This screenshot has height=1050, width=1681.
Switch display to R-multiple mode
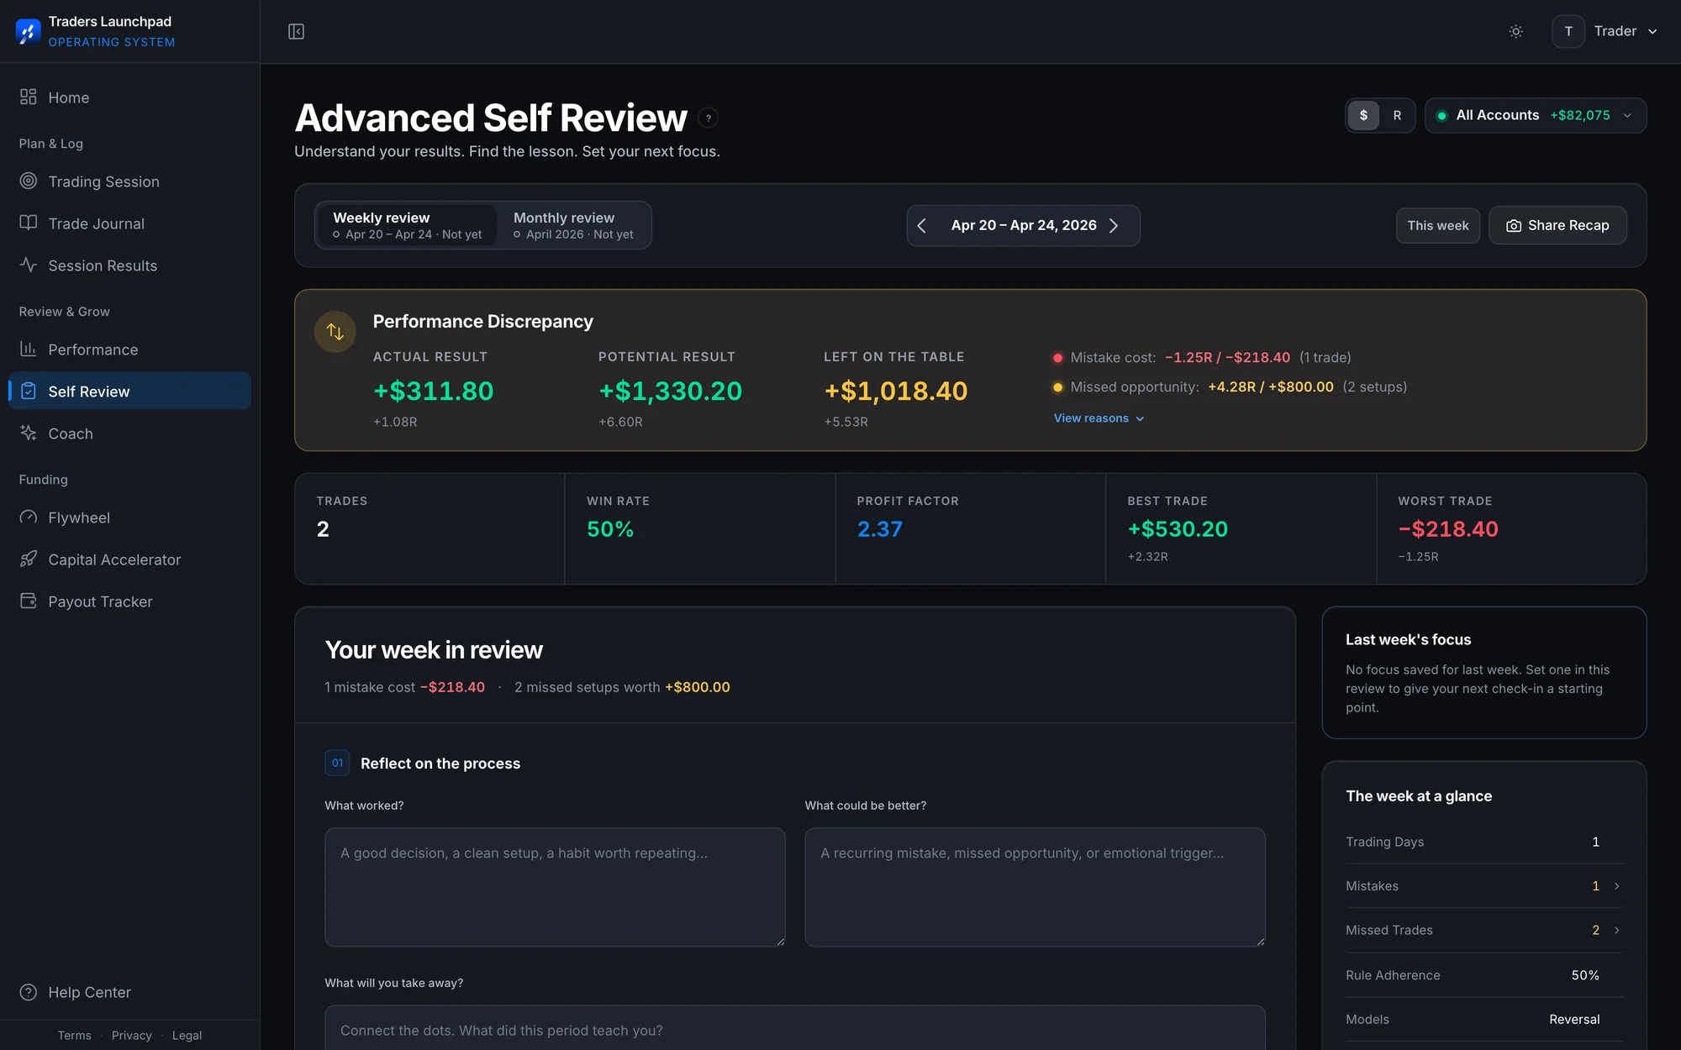pyautogui.click(x=1397, y=115)
